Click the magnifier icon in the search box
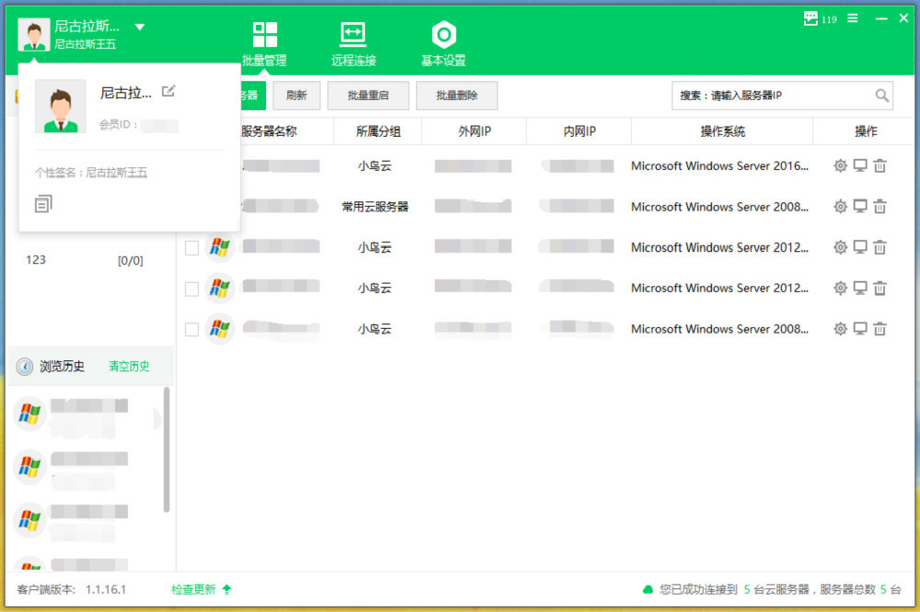The height and width of the screenshot is (612, 920). tap(881, 96)
